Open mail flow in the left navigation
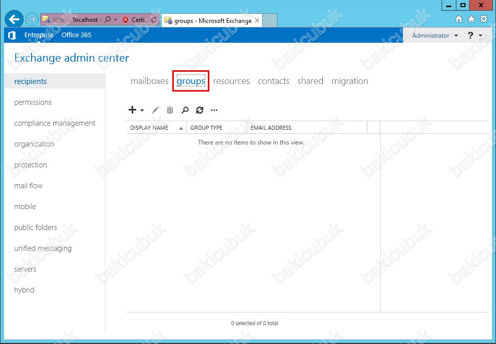The width and height of the screenshot is (496, 344). tap(28, 186)
